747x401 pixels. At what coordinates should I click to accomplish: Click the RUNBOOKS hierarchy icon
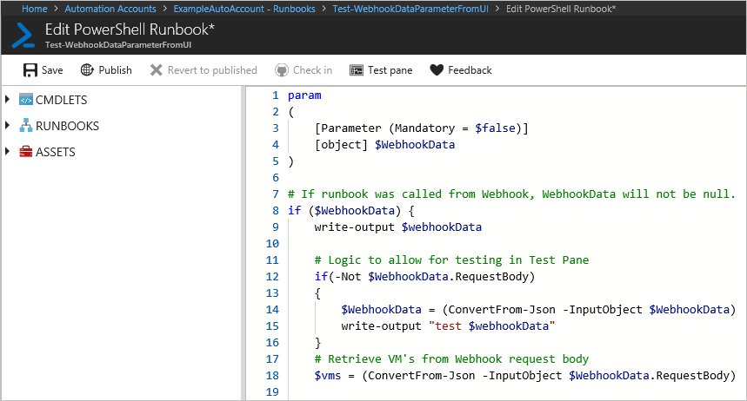click(x=25, y=126)
